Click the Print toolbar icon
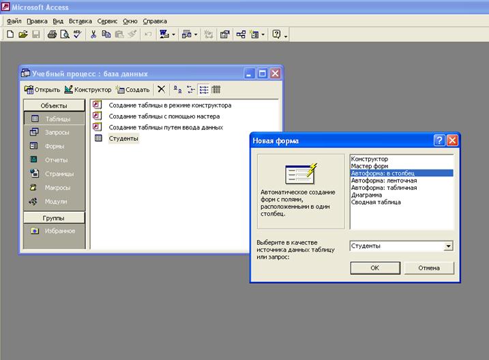Image resolution: width=489 pixels, height=360 pixels. coord(52,34)
